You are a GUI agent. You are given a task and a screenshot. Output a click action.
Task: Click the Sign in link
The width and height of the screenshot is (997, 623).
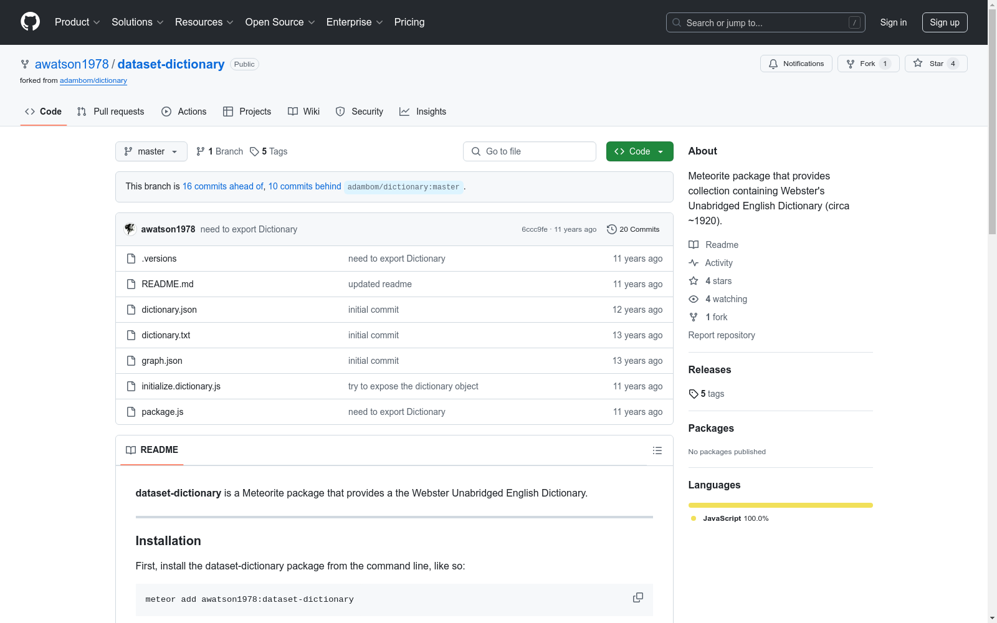click(894, 22)
